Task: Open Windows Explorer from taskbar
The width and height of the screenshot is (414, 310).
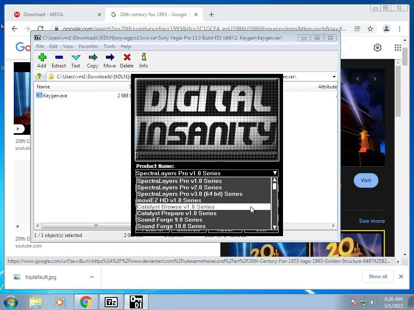Action: pos(36,302)
